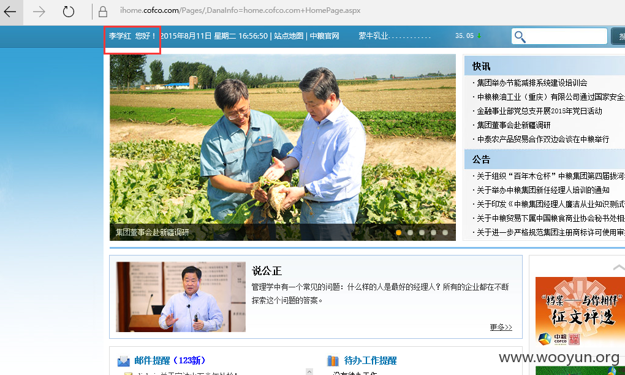Open notice 关于中粮贸易下属中国粮食商业协会

550,218
